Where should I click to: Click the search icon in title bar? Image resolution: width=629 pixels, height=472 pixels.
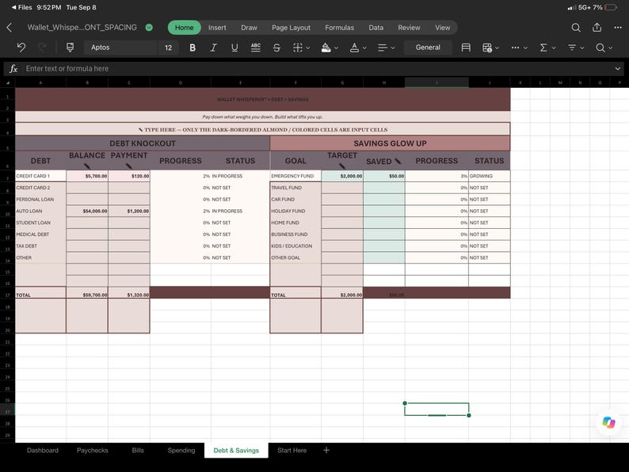(x=576, y=27)
